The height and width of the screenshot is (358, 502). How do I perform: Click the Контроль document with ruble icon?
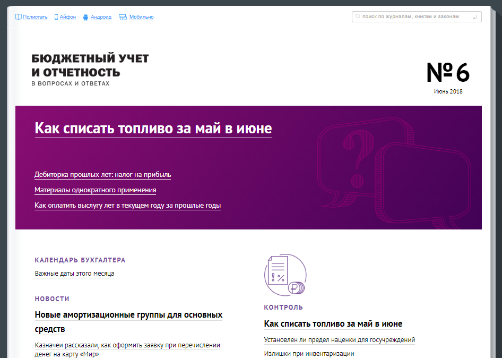285,275
